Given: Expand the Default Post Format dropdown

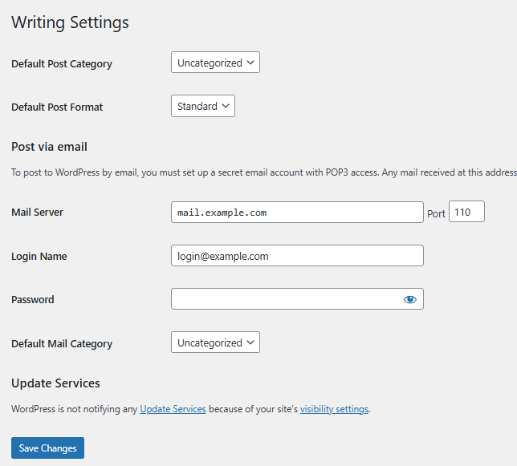Looking at the screenshot, I should click(x=202, y=106).
